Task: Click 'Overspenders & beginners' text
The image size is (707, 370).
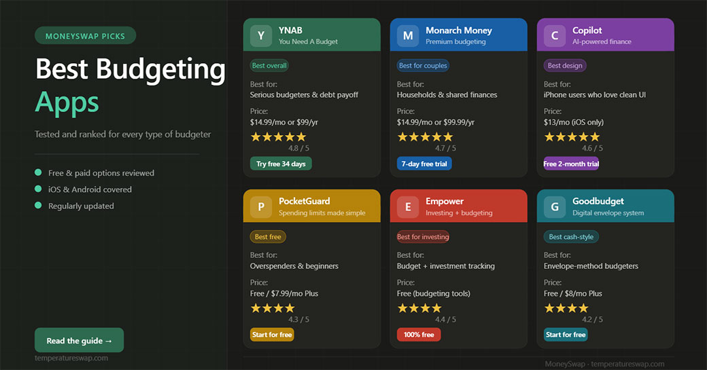Action: (x=294, y=266)
